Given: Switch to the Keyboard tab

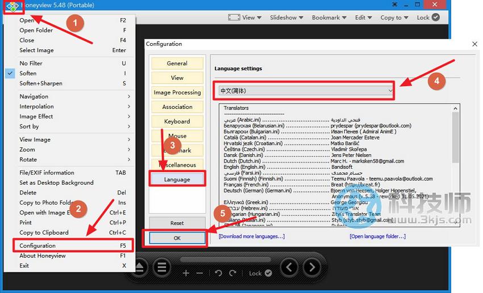Looking at the screenshot, I should [177, 121].
